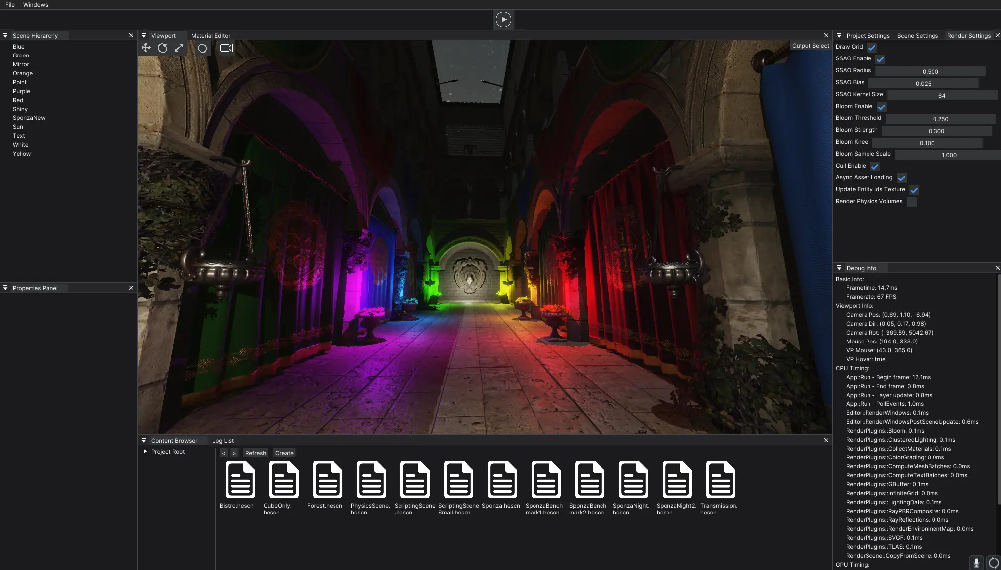Select the scale gizmo tool
The height and width of the screenshot is (570, 1001).
(x=179, y=48)
